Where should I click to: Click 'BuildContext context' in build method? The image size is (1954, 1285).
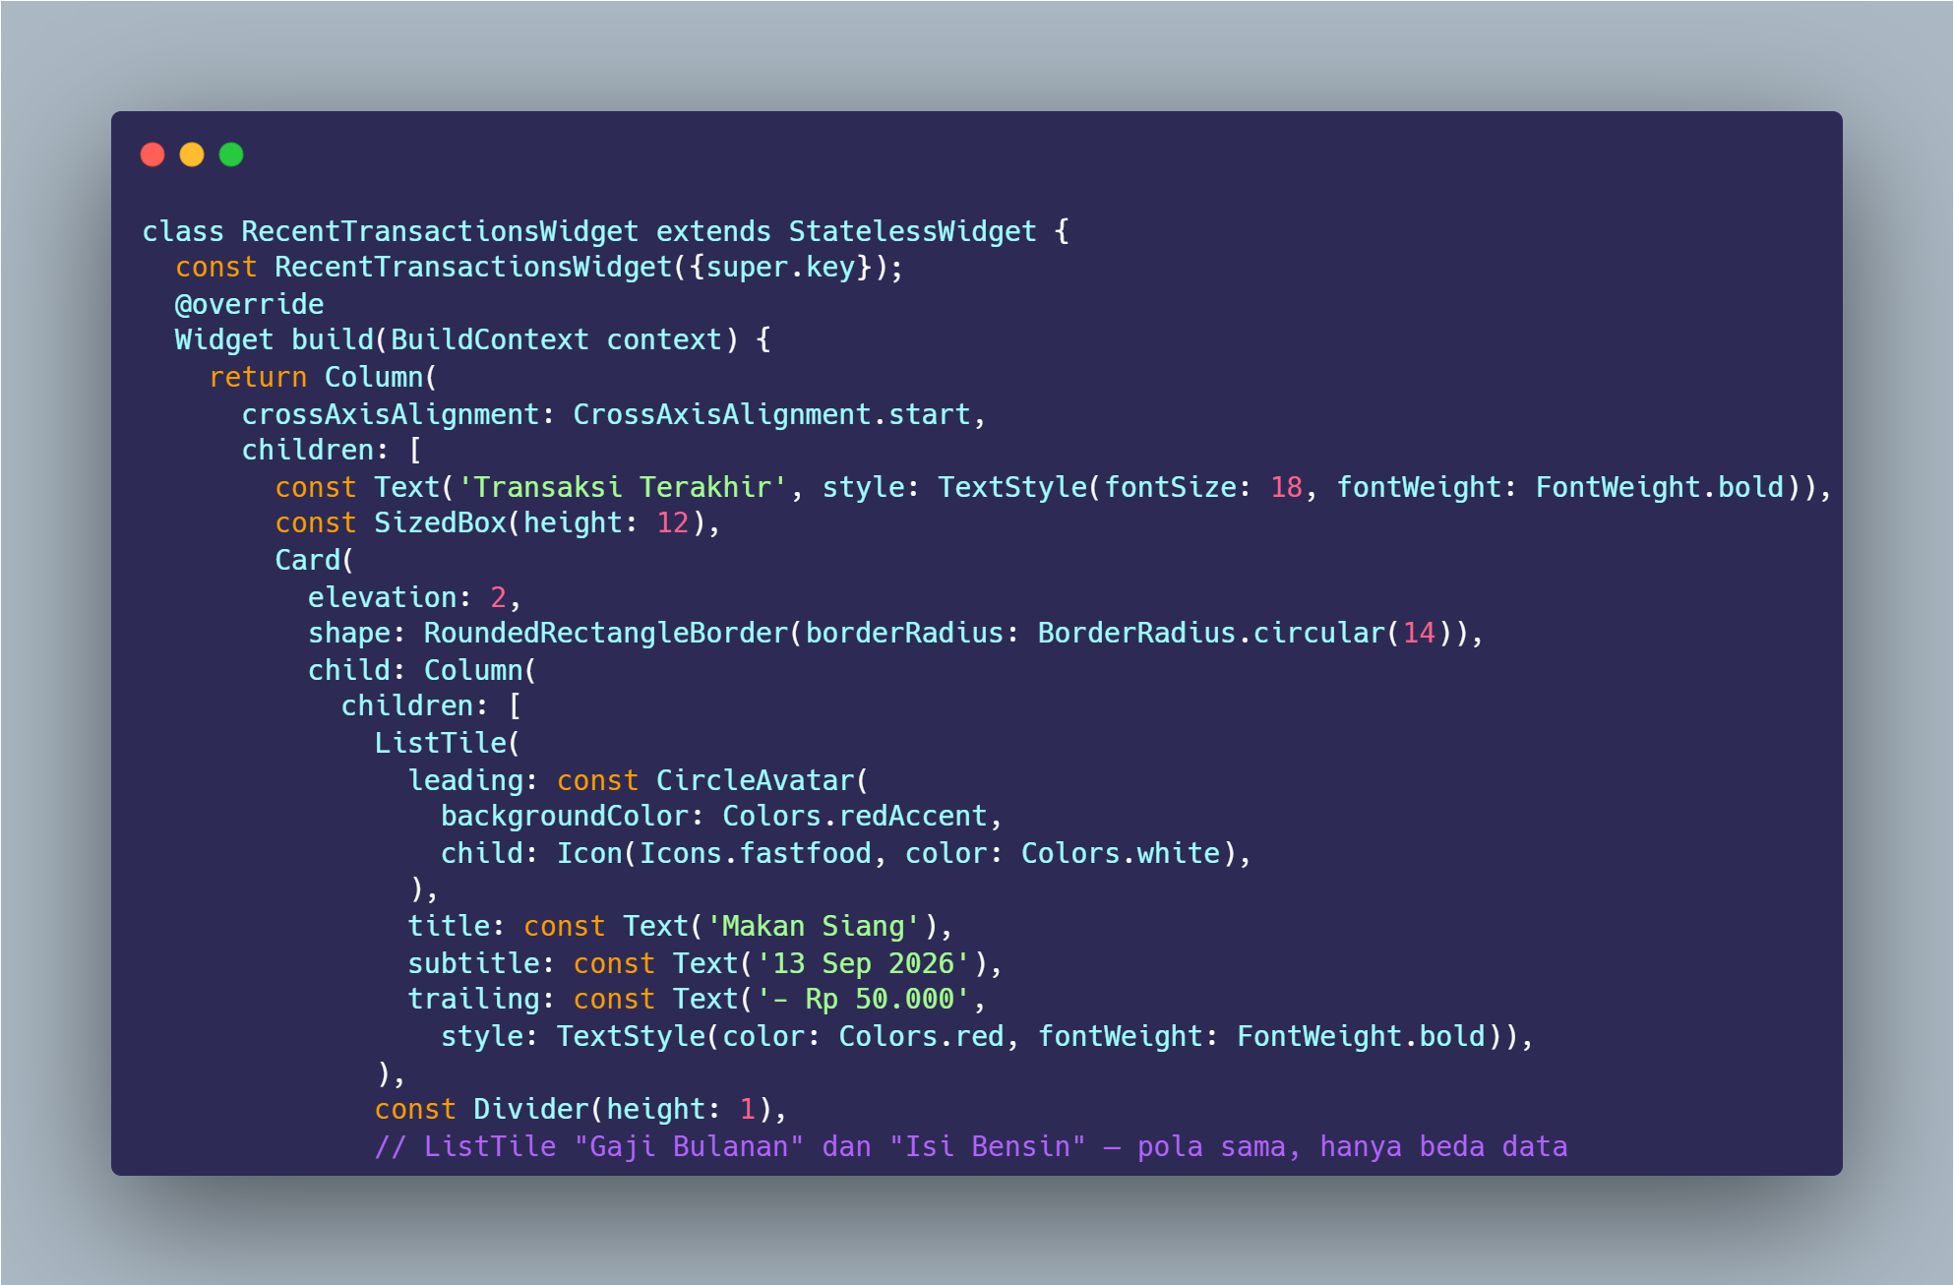pos(556,340)
